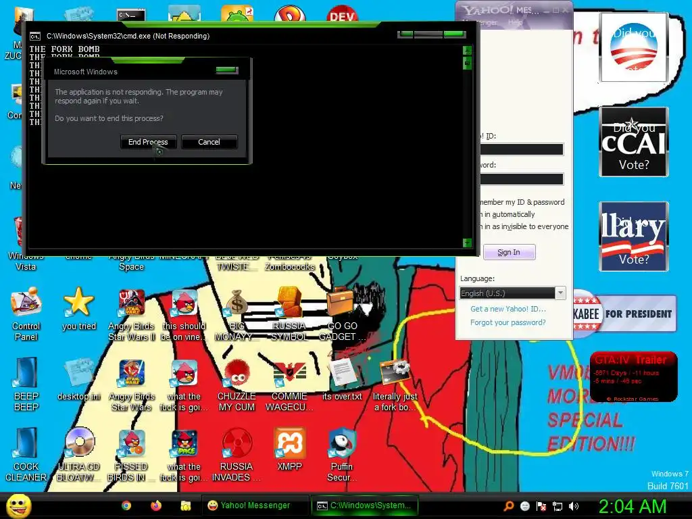Select the COMMIE WAGECU... eagle icon
Viewport: 692px width, 519px height.
click(x=289, y=385)
